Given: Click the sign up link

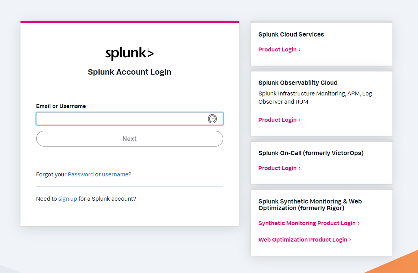Looking at the screenshot, I should coord(67,199).
